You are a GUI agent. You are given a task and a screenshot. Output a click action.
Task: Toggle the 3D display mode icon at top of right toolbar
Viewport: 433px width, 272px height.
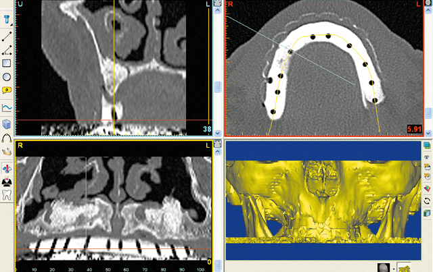tap(427, 145)
